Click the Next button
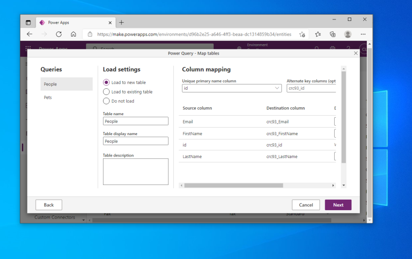Image resolution: width=412 pixels, height=259 pixels. (338, 205)
